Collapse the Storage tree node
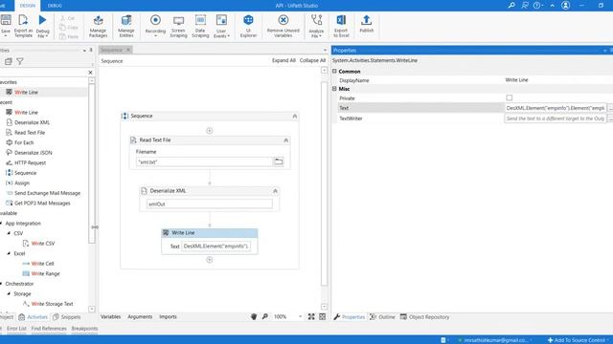Screen dimensions: 613x344 coord(9,293)
